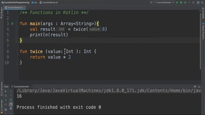Click the stop square in the Run panel
Image resolution: width=205 pixels, height=115 pixels.
[6, 96]
